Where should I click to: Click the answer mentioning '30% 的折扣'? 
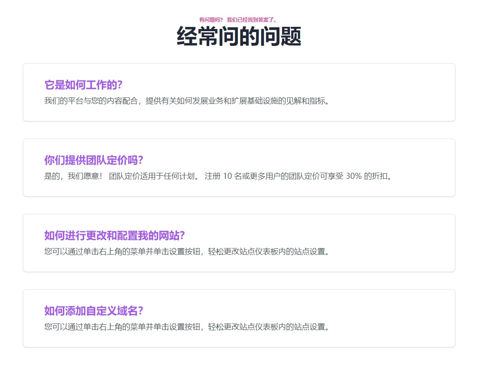pyautogui.click(x=218, y=176)
